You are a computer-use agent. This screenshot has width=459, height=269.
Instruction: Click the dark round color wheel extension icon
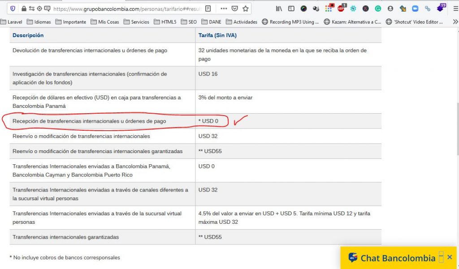(x=303, y=9)
